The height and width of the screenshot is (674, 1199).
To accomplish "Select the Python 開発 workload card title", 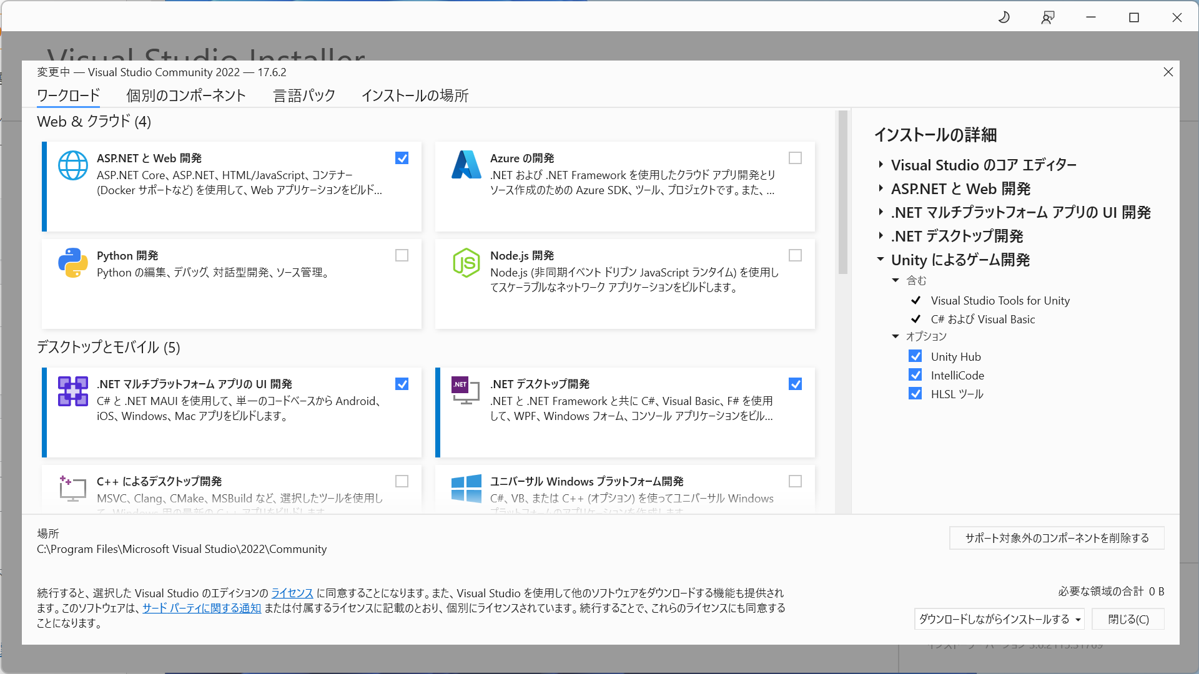I will 127,255.
